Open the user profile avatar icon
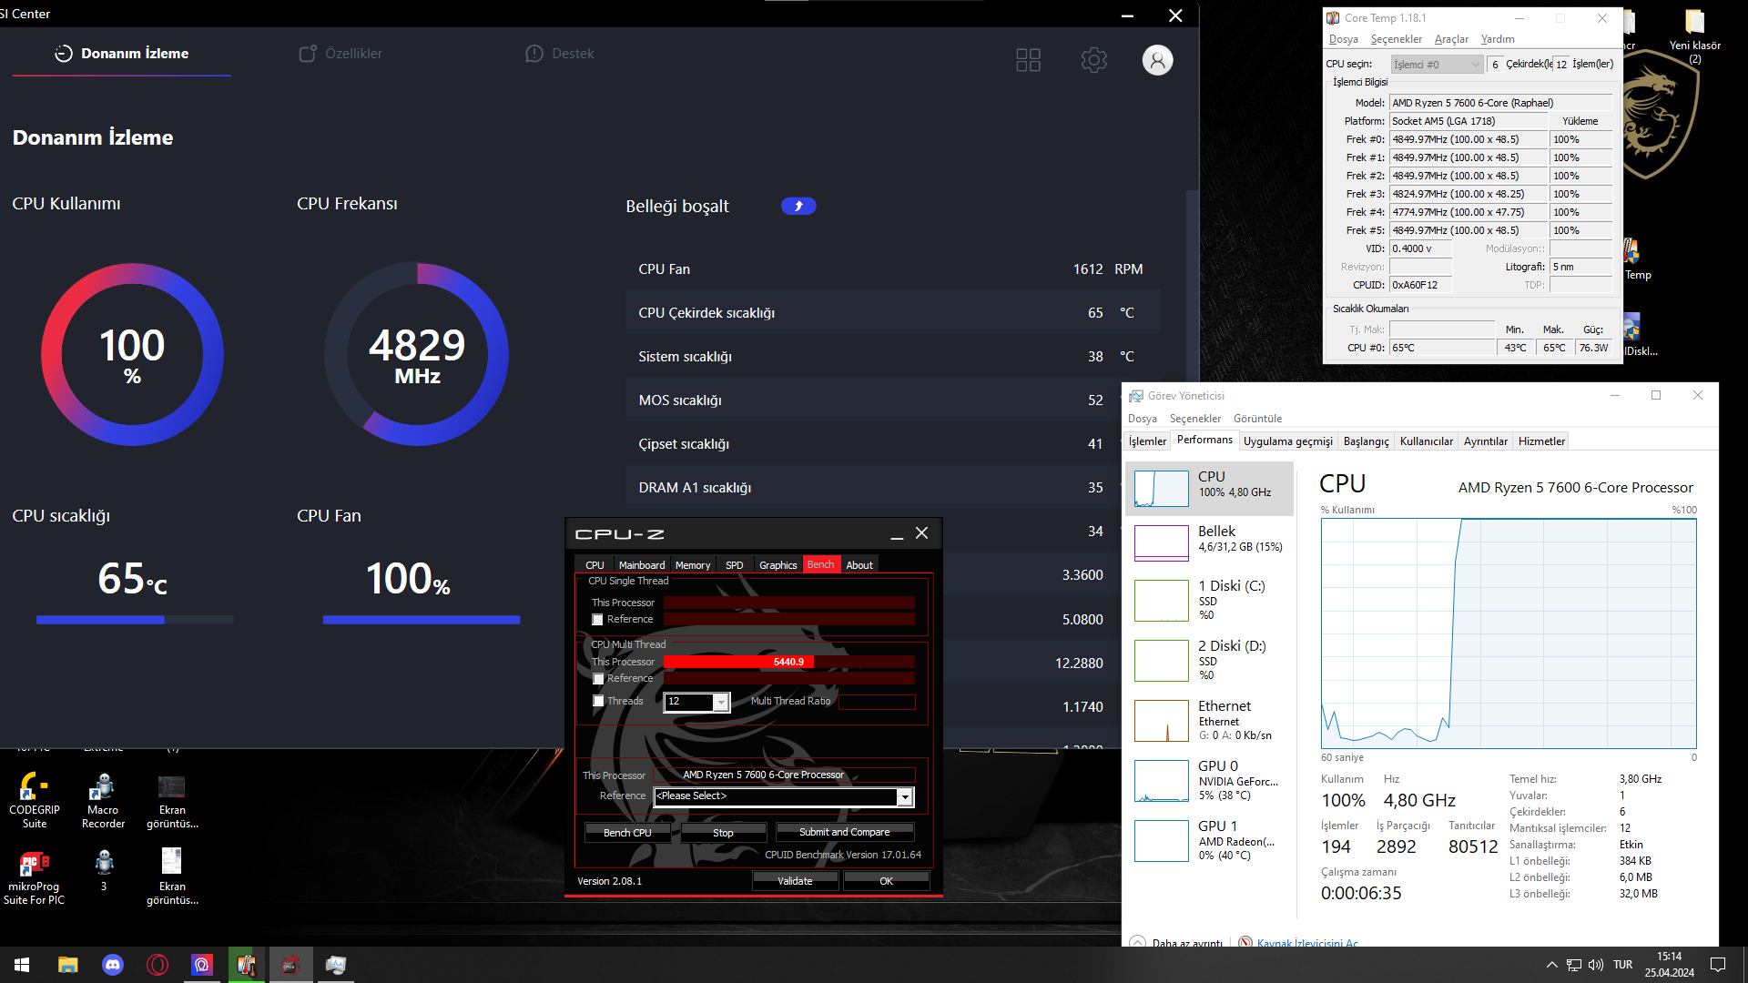The image size is (1748, 983). (1157, 60)
